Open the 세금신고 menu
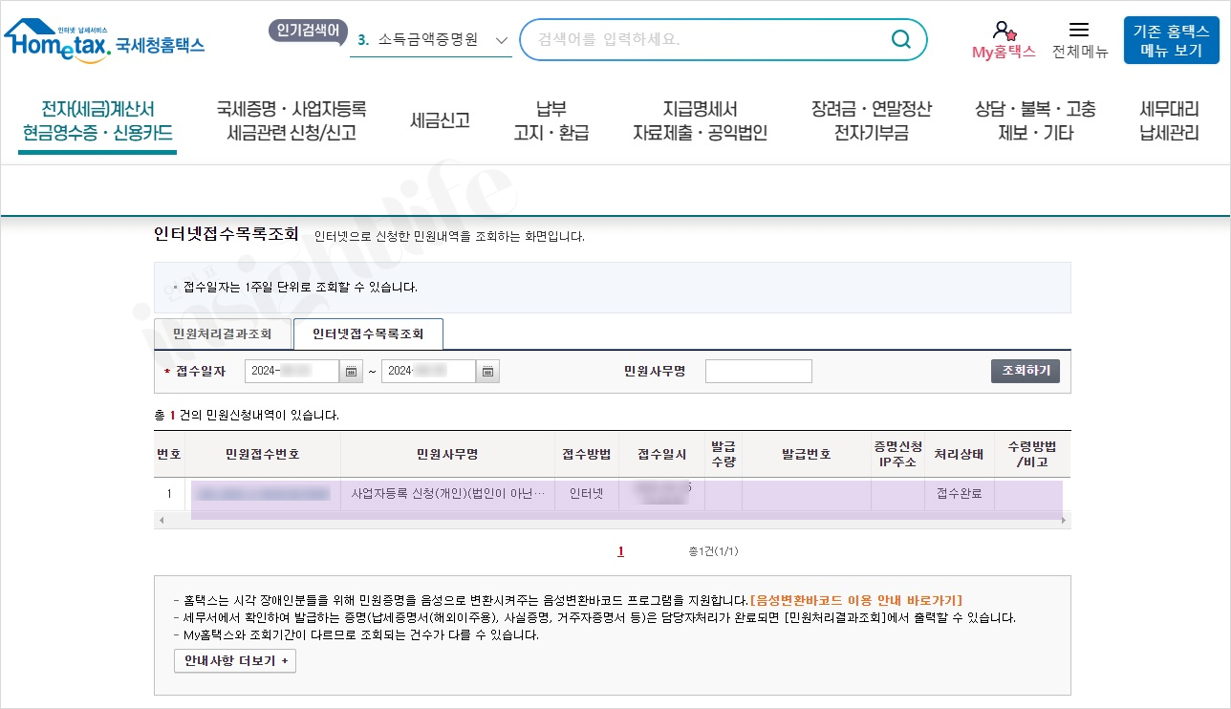 tap(440, 121)
